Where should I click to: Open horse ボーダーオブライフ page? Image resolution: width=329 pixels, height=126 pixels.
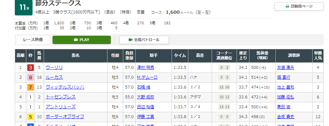point(65,116)
